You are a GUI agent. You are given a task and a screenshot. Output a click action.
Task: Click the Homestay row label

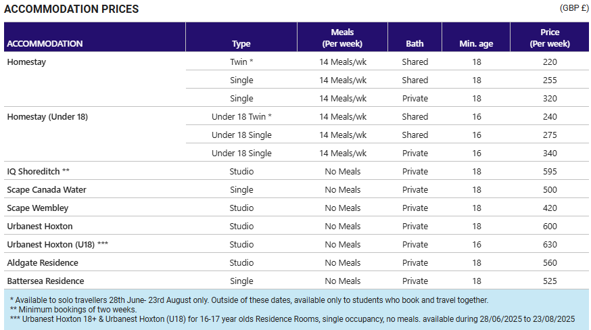26,62
